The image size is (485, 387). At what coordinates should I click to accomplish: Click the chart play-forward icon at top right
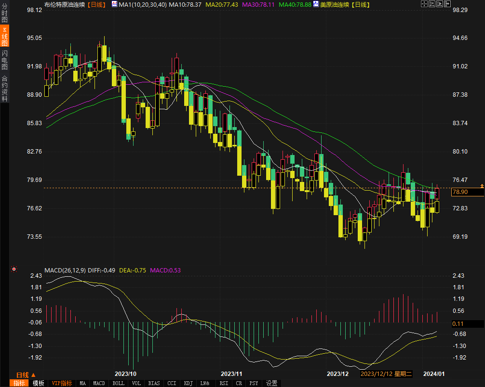tap(439, 4)
